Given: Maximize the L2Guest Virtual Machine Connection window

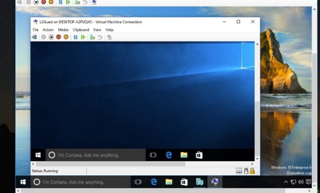Looking at the screenshot, I should tap(238, 22).
